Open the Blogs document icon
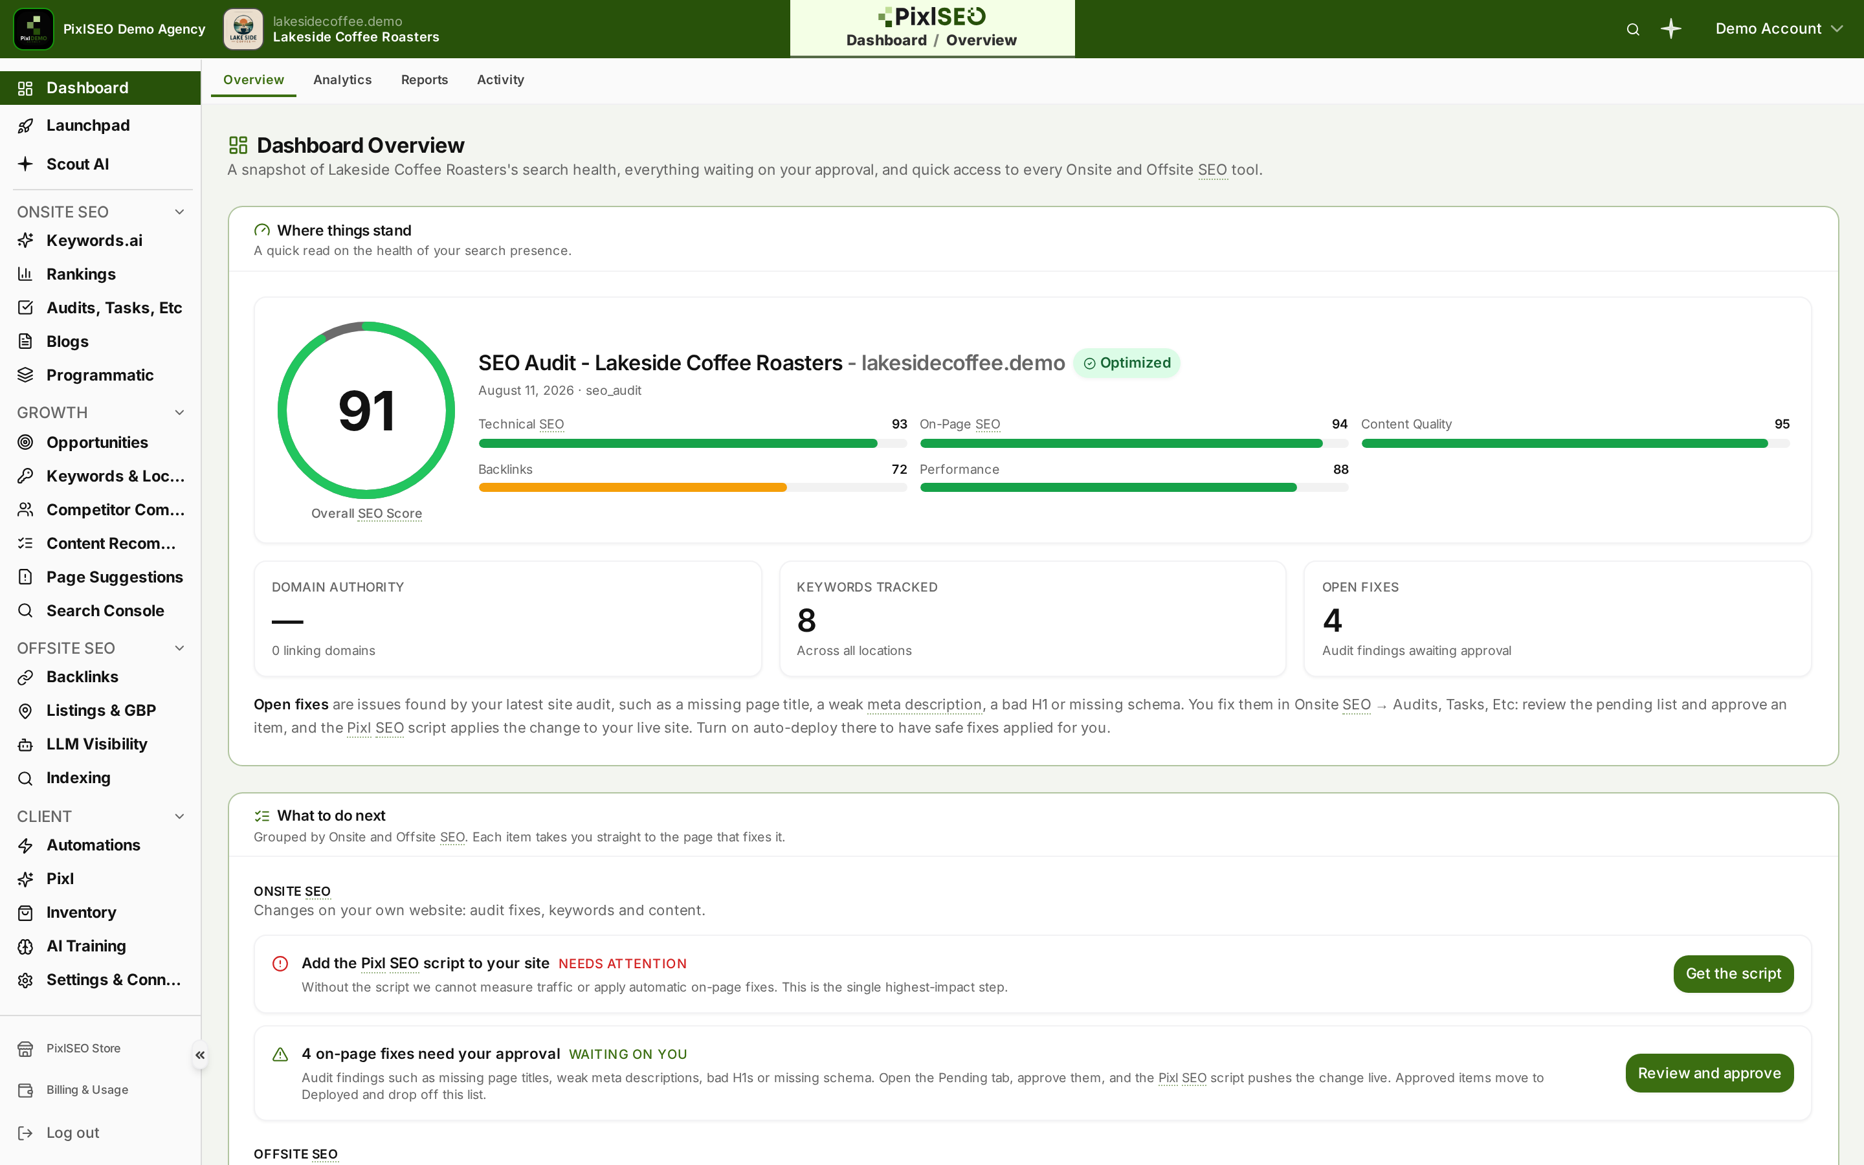The width and height of the screenshot is (1864, 1165). [25, 341]
